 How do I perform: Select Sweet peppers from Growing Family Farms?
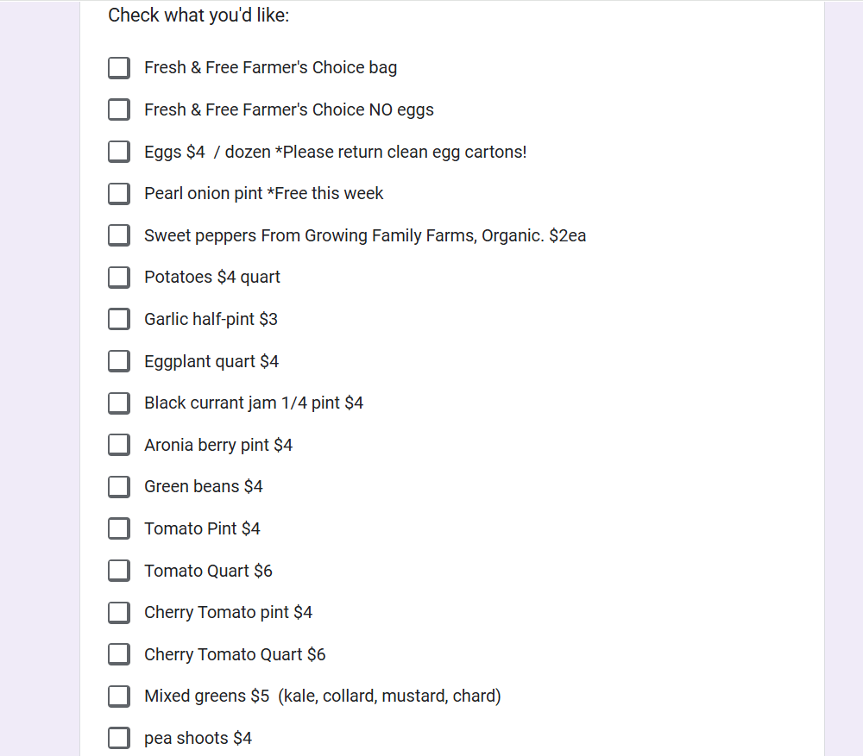[119, 235]
